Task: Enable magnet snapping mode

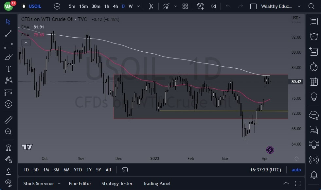Action: pyautogui.click(x=9, y=147)
